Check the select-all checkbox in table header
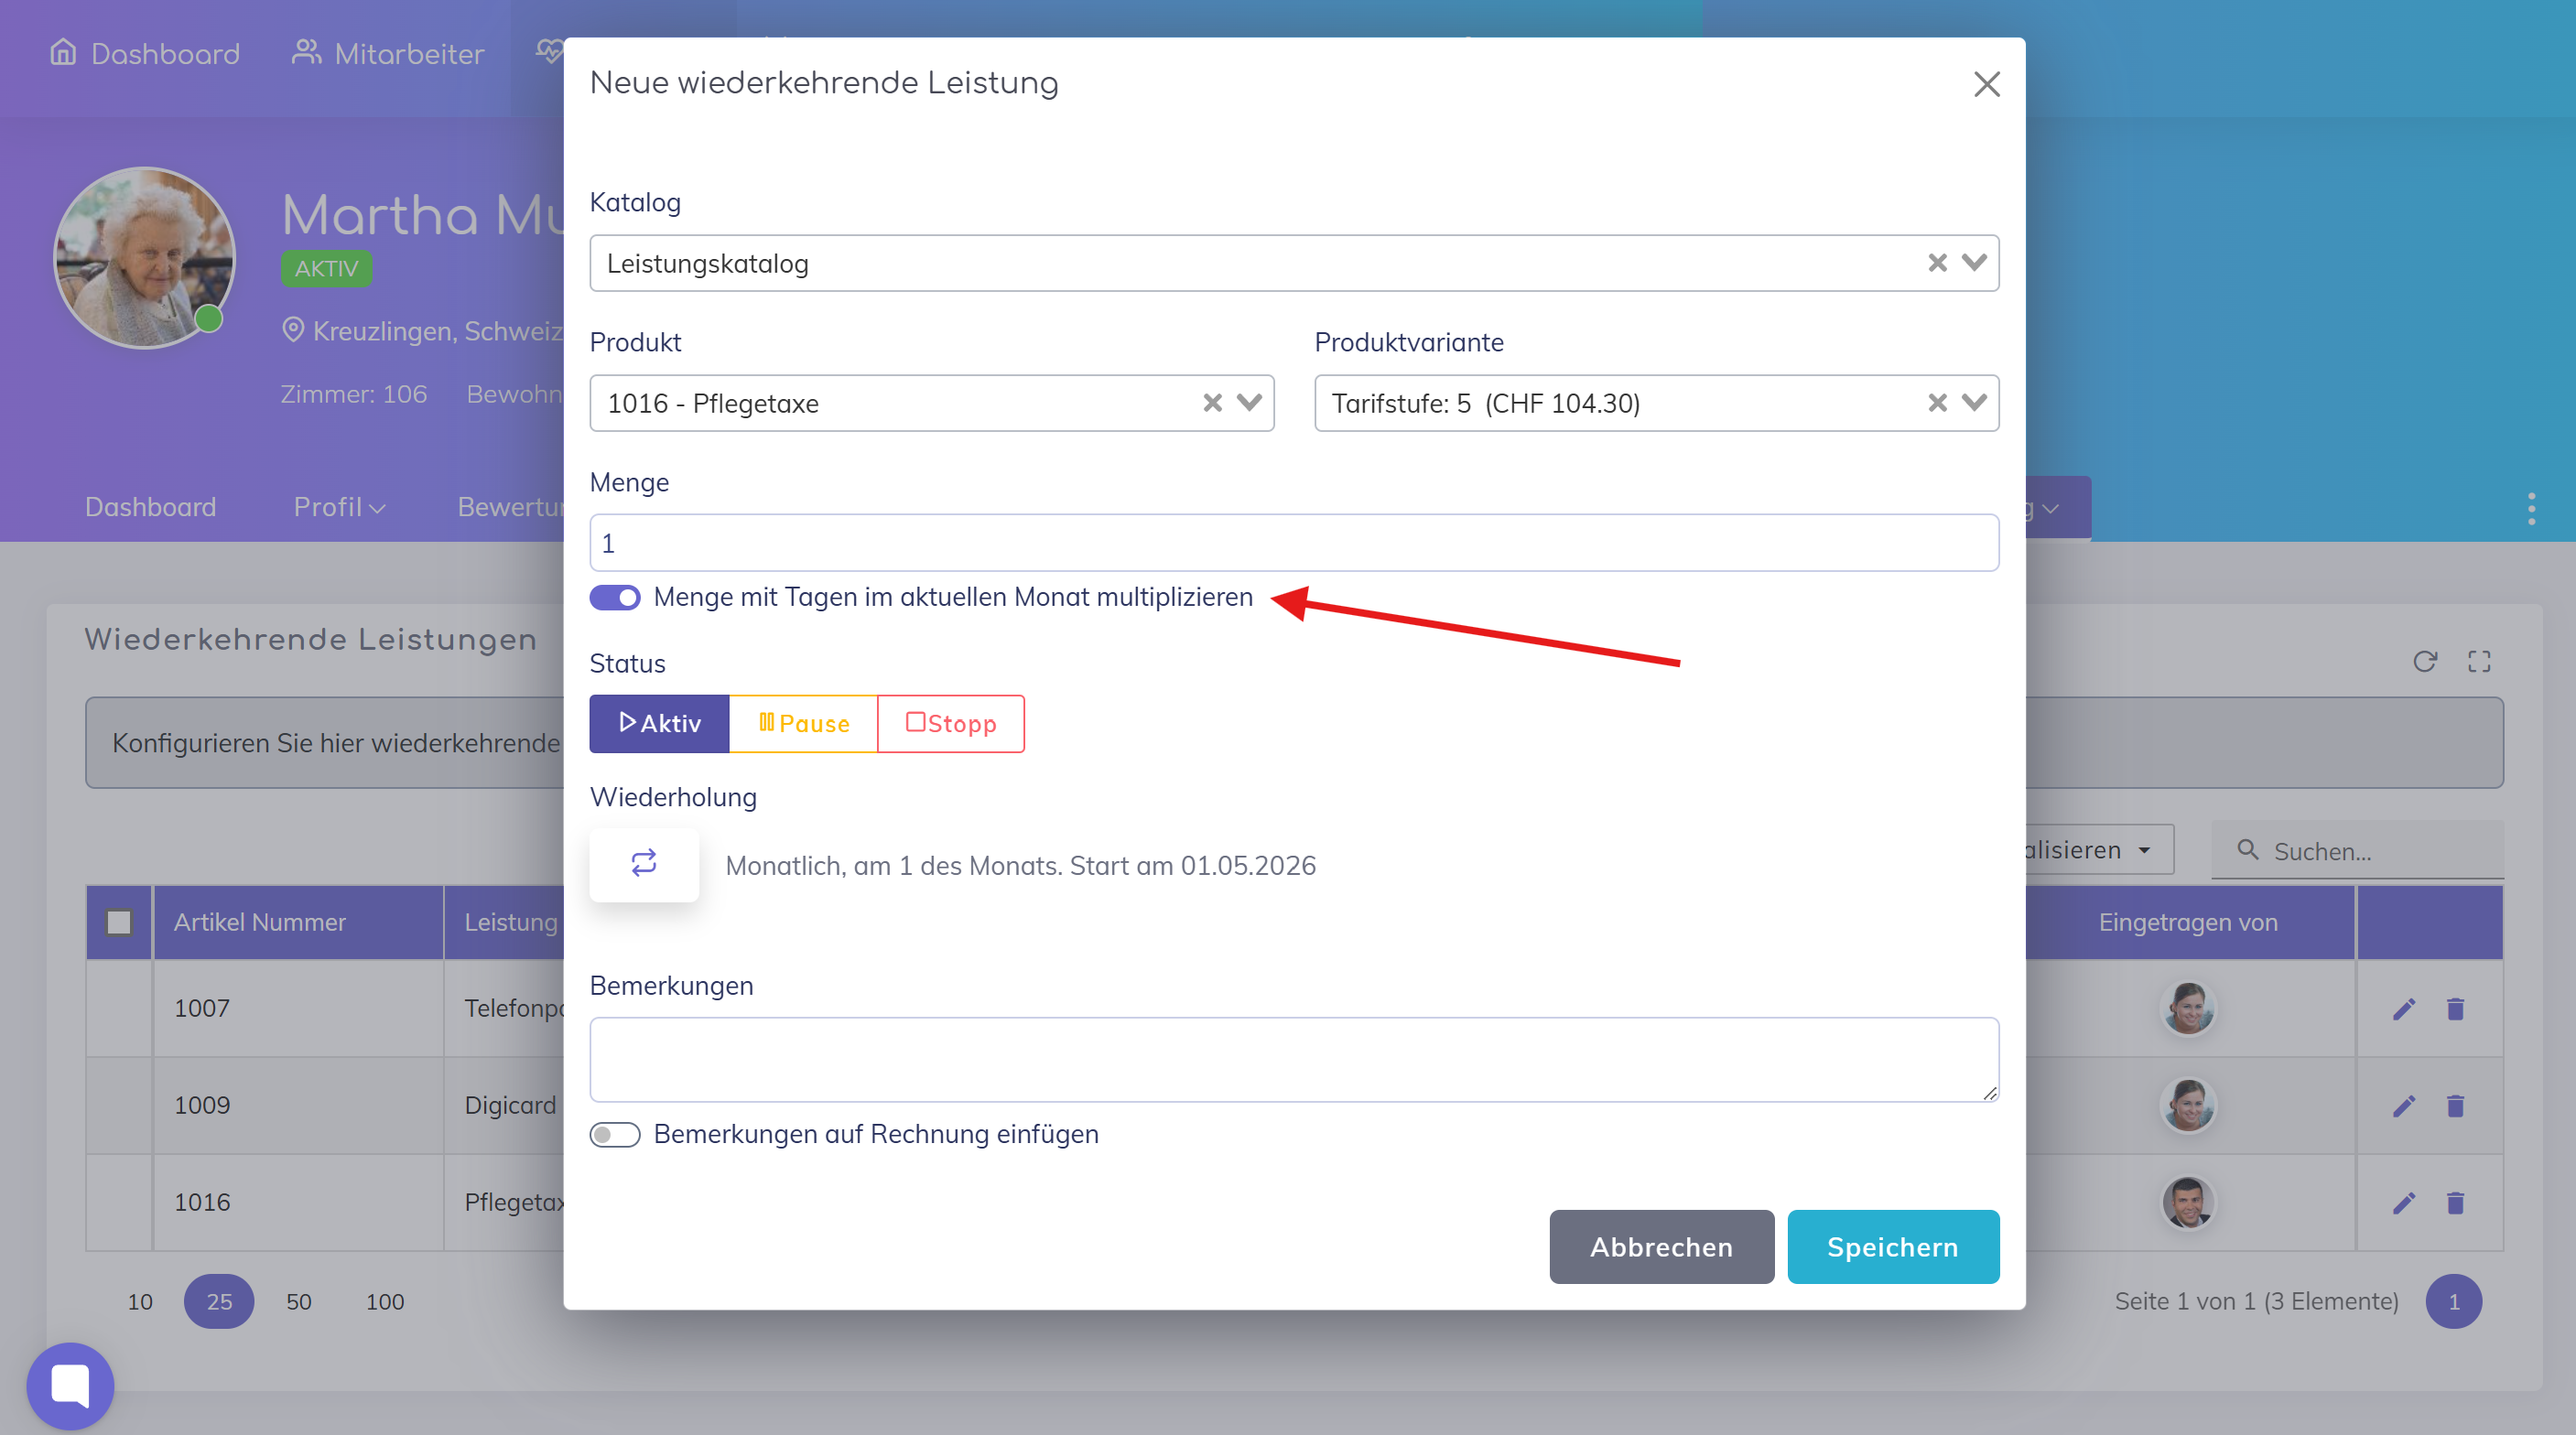 pyautogui.click(x=119, y=922)
